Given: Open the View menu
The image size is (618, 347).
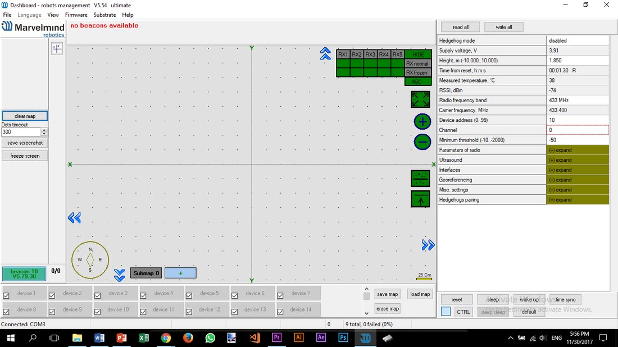Looking at the screenshot, I should 53,15.
